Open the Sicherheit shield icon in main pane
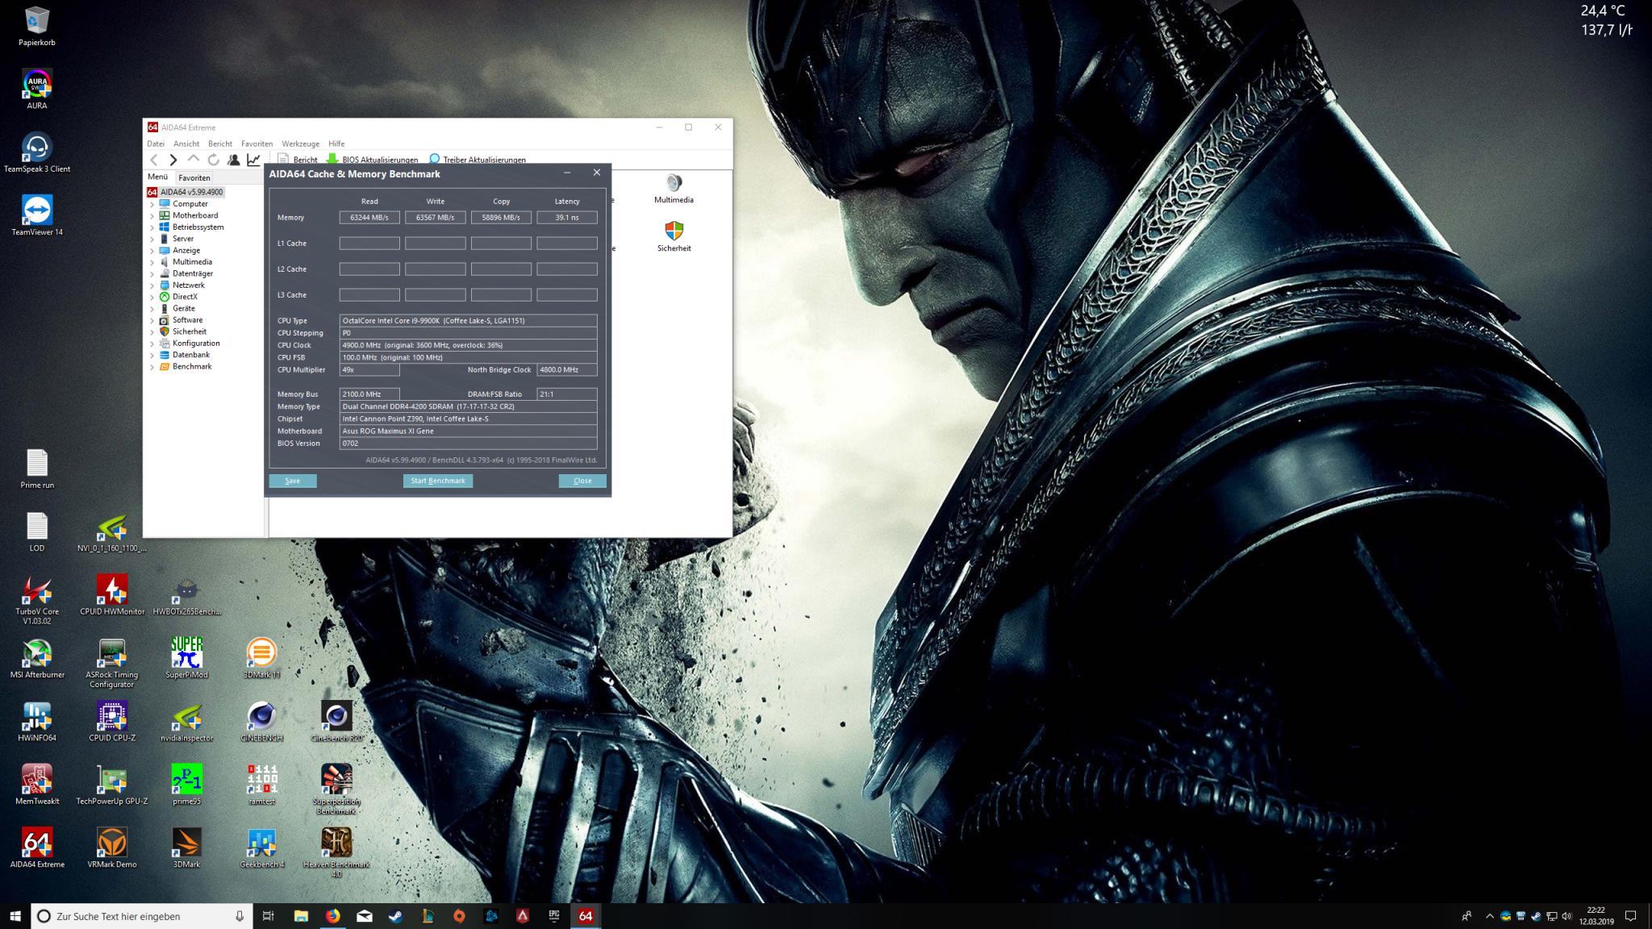Screen dimensions: 1652x929 click(x=674, y=236)
